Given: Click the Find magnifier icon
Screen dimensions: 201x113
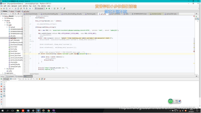Looking at the screenshot, I should 24,8.
